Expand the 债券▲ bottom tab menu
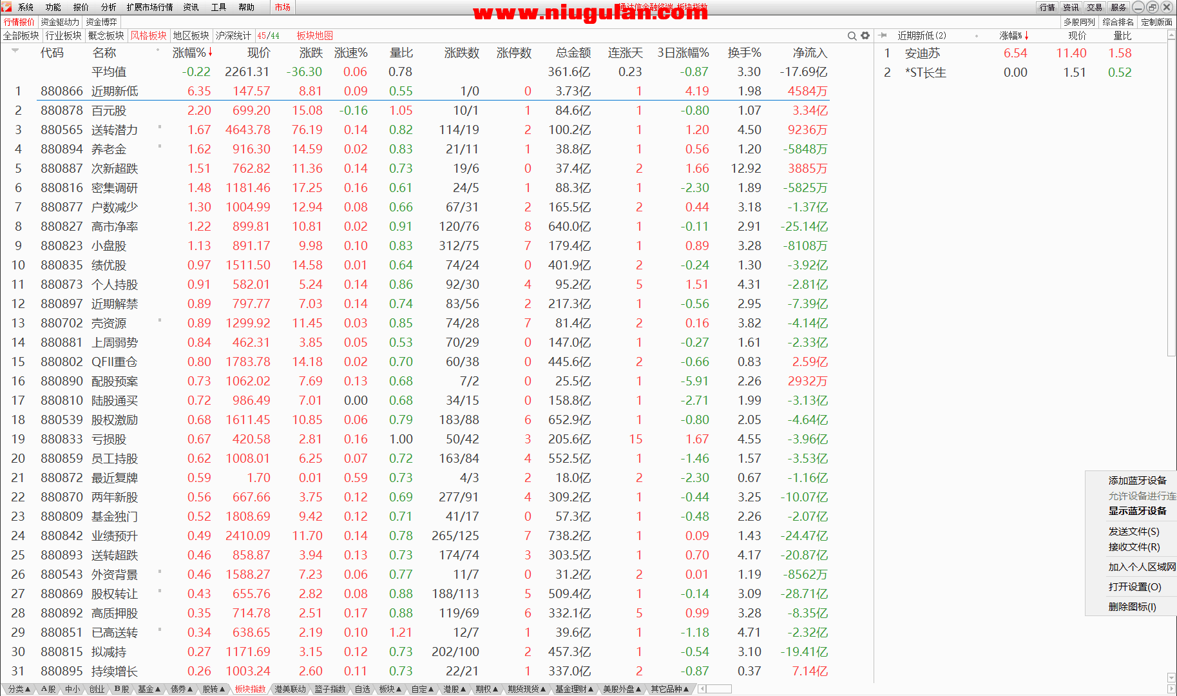The image size is (1177, 696). (182, 689)
